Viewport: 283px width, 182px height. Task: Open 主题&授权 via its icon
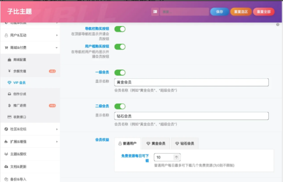pos(6,154)
